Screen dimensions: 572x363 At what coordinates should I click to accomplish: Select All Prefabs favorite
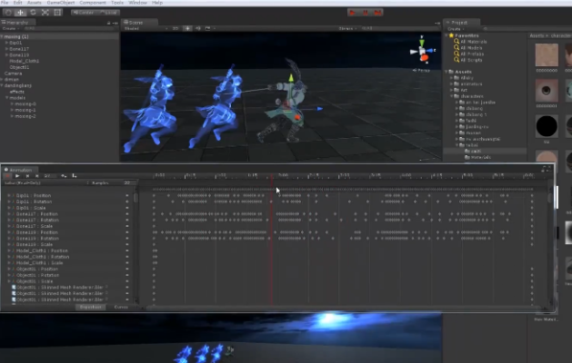pyautogui.click(x=472, y=54)
